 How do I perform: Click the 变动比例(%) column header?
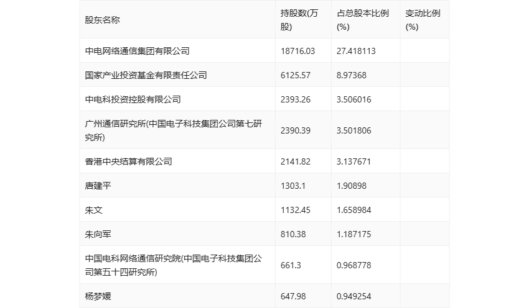(x=423, y=20)
